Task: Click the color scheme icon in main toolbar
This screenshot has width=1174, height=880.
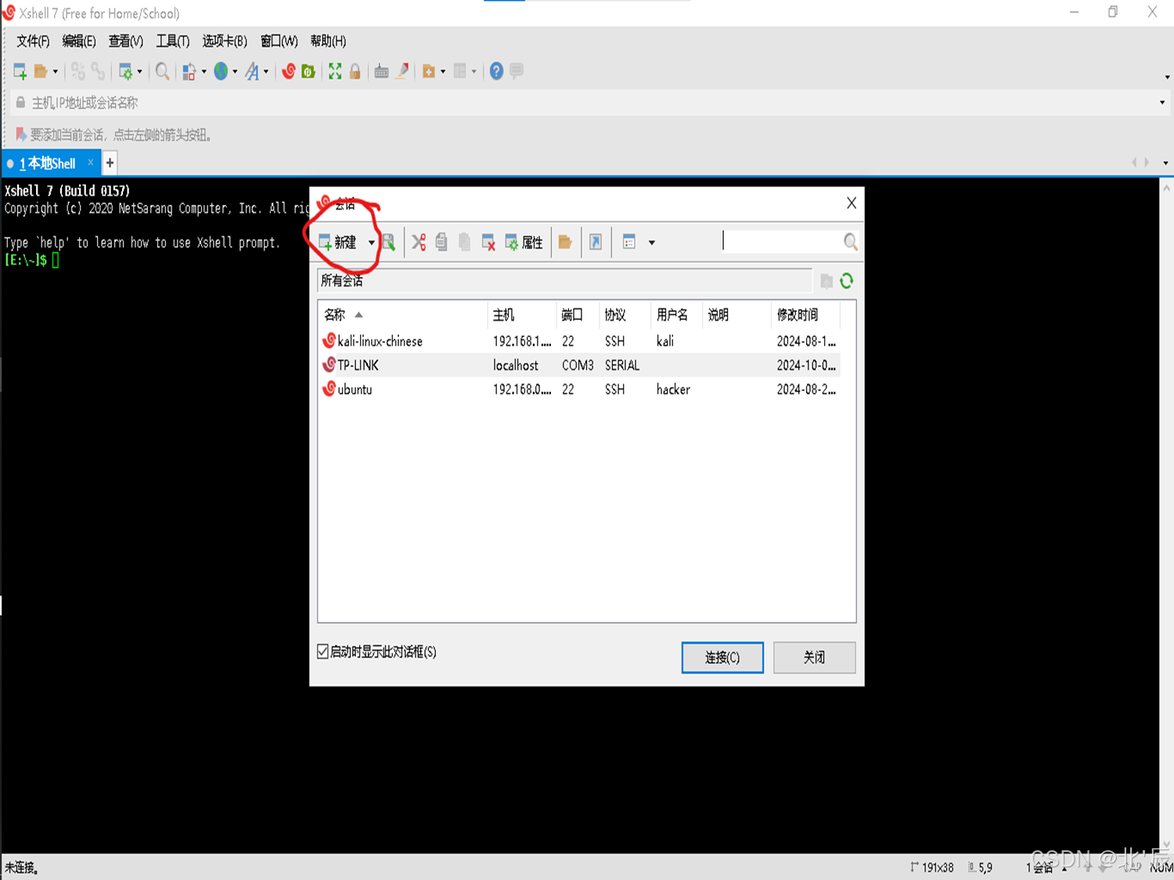Action: [x=189, y=72]
